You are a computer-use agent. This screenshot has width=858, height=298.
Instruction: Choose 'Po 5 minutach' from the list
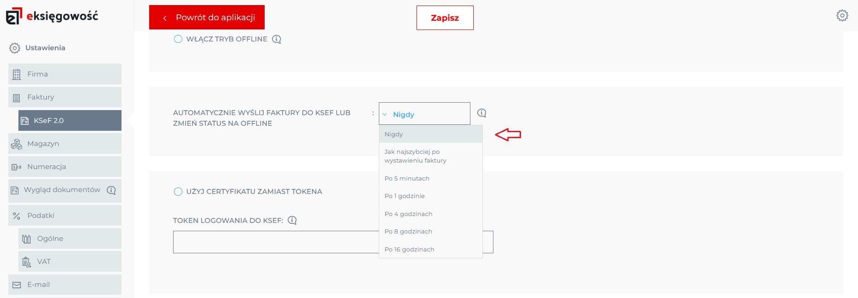407,178
